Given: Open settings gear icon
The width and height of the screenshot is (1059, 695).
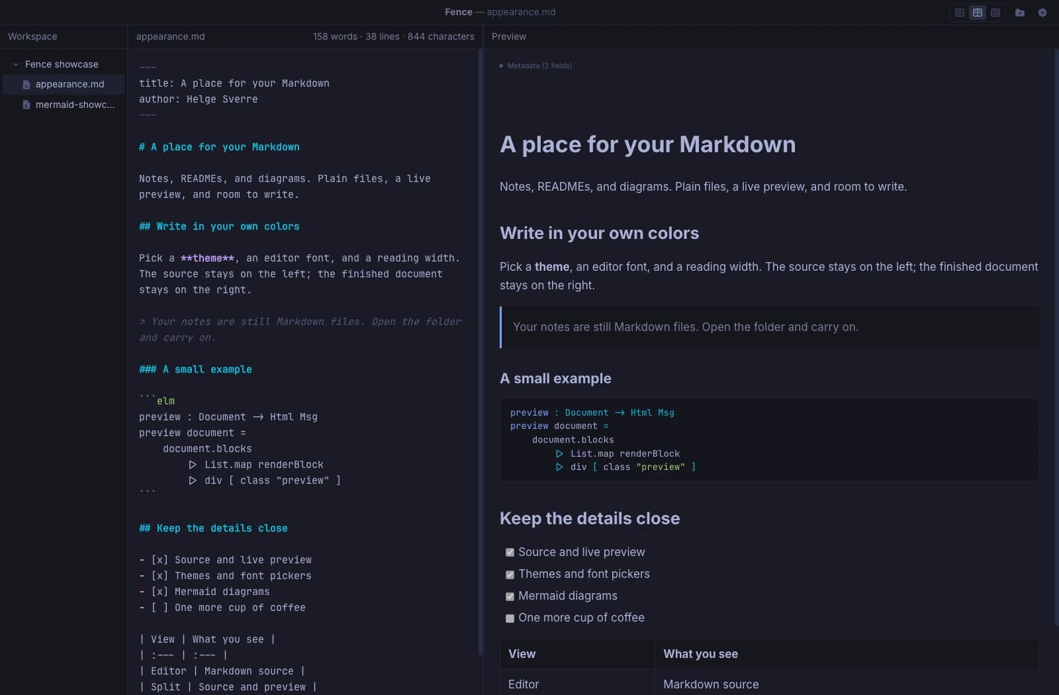Looking at the screenshot, I should [1042, 13].
